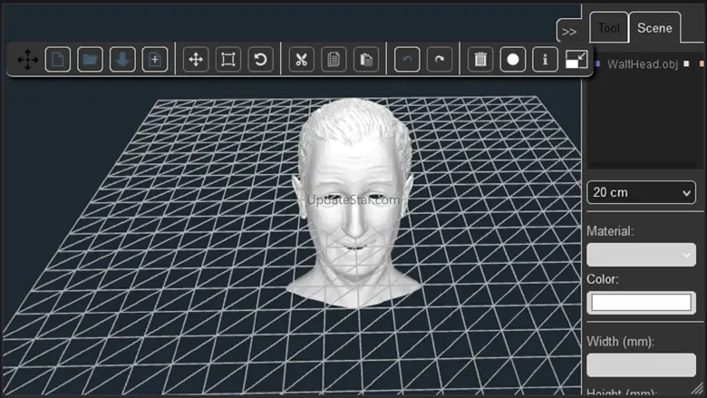Viewport: 707px width, 398px height.
Task: Click the add-to-scene plus page icon
Action: [155, 60]
